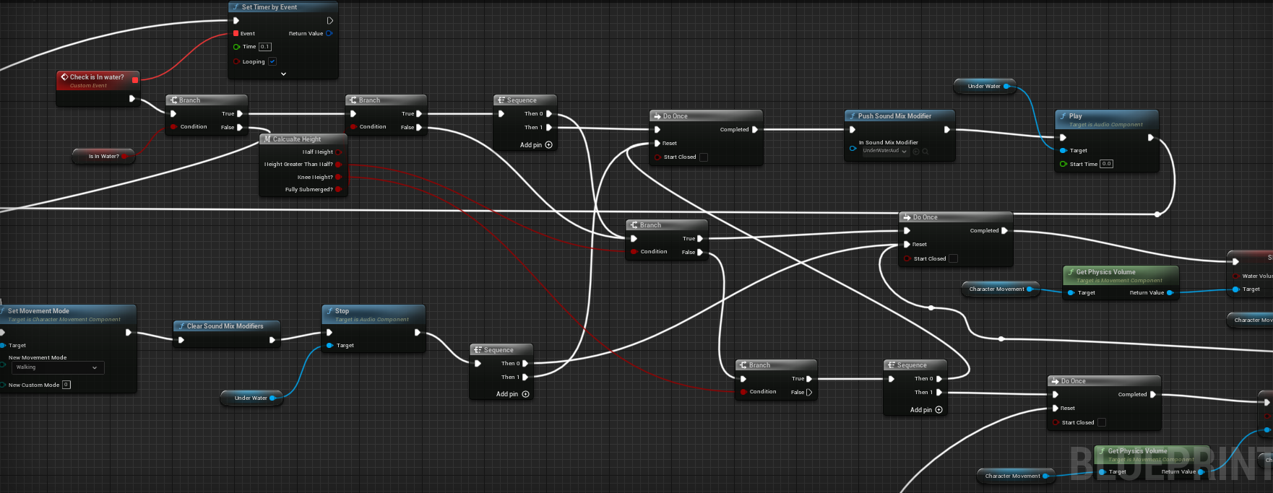Click the Target pin on the Stop audio node
The image size is (1273, 493).
[329, 346]
